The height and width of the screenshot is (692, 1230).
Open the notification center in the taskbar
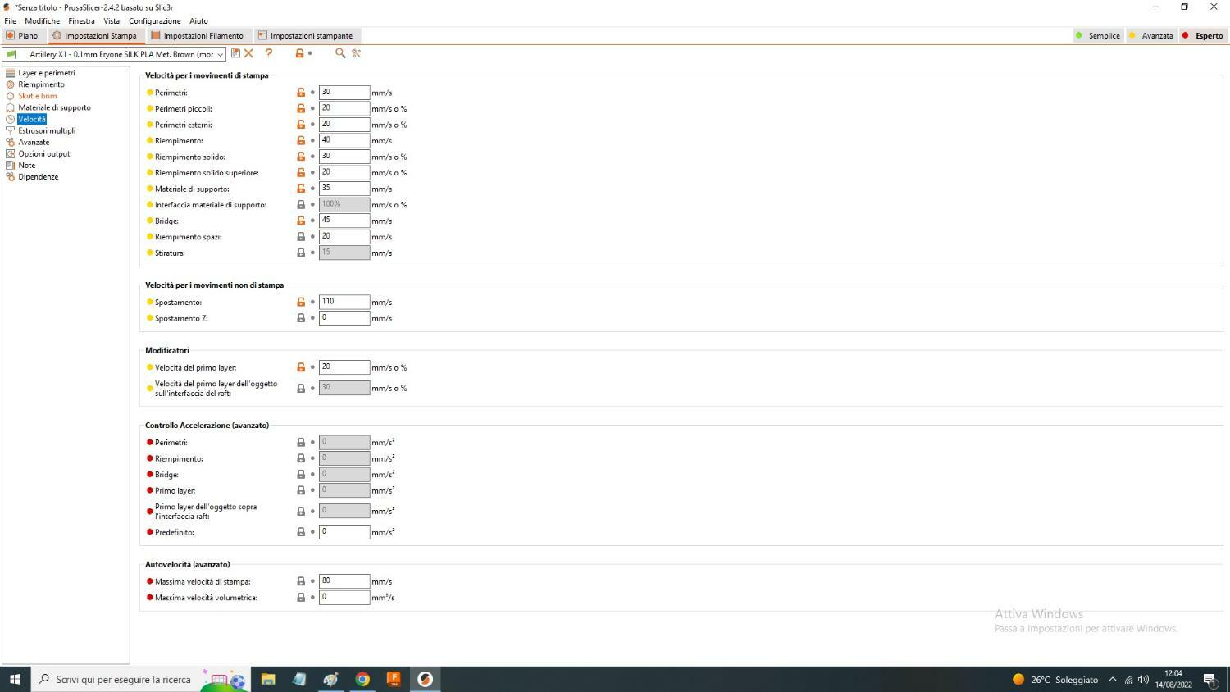point(1209,679)
